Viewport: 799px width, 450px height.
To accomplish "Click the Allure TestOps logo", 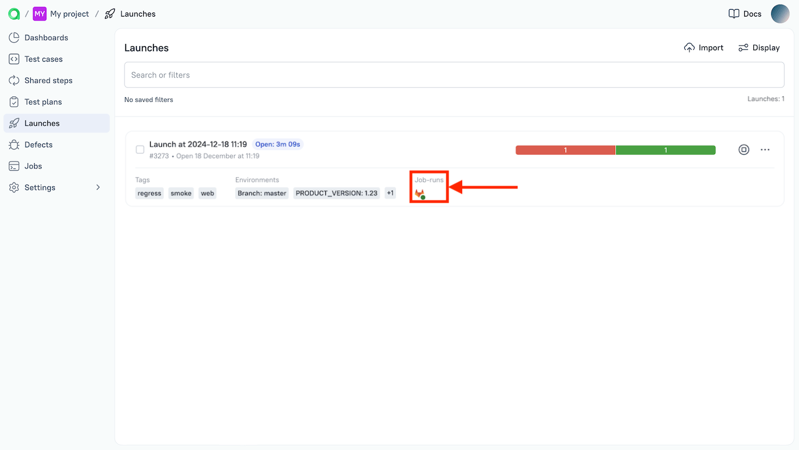I will (14, 14).
